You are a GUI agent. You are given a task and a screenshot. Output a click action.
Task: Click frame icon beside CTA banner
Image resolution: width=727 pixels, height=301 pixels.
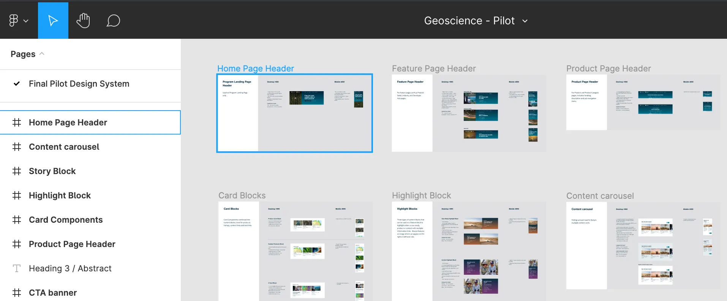click(x=17, y=293)
